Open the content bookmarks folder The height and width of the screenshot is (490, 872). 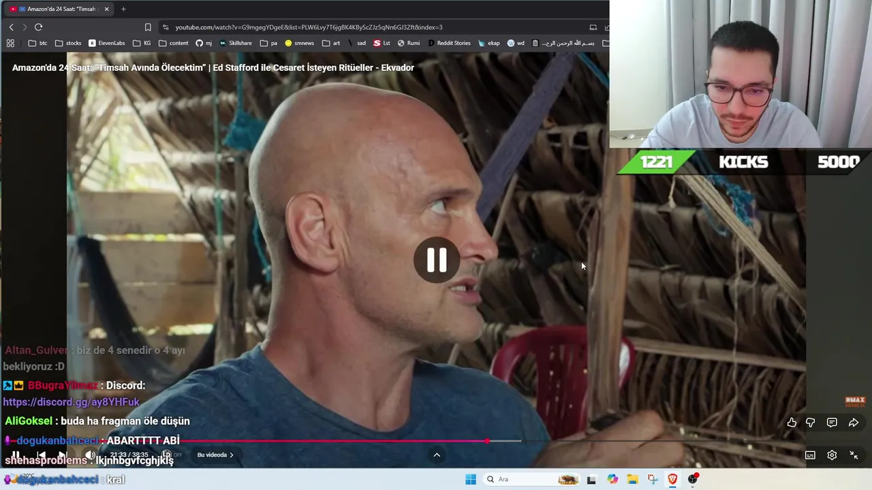coord(174,43)
